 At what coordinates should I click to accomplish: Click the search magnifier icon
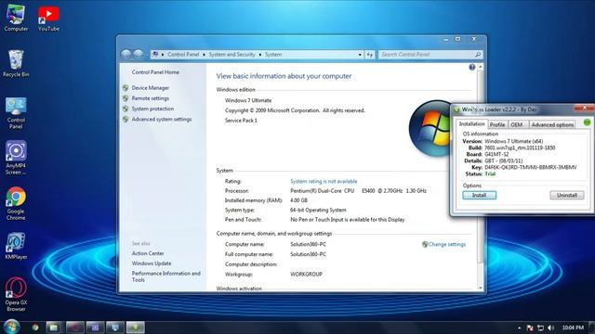pyautogui.click(x=478, y=55)
